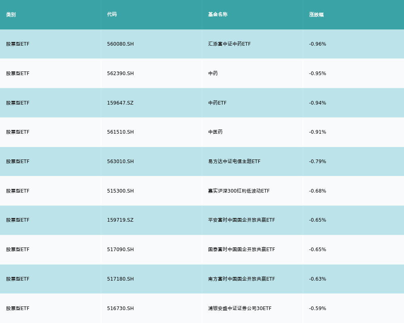Click 股票型ETF category in 561510.SH row

coord(18,132)
